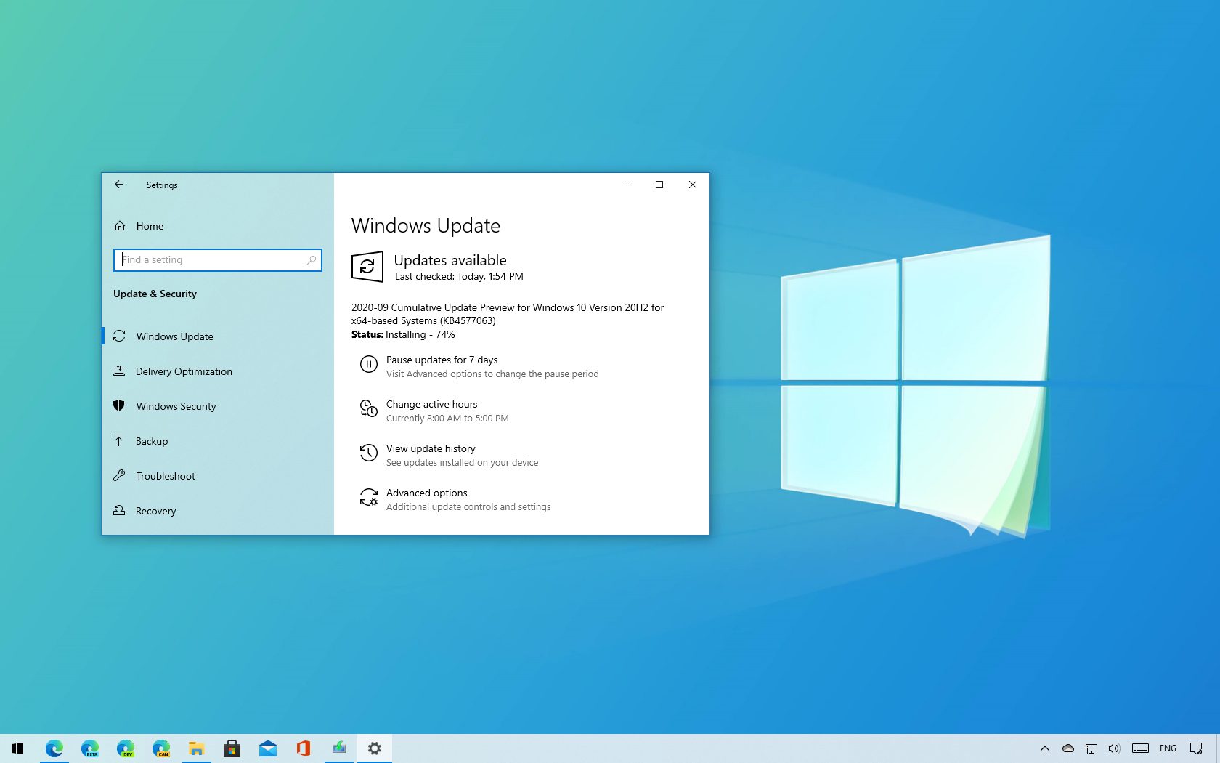Screen dimensions: 1220x763
Task: Launch Edge Canary from taskbar
Action: click(161, 748)
